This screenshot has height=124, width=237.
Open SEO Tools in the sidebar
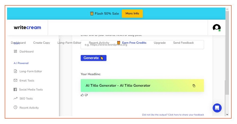pos(26,99)
